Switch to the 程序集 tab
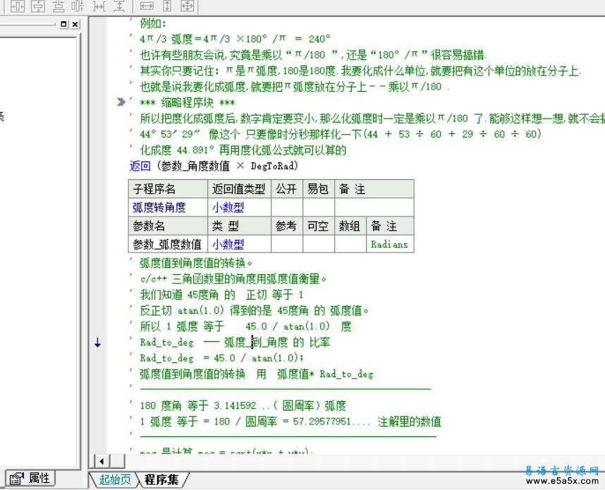The image size is (605, 490). 161,479
